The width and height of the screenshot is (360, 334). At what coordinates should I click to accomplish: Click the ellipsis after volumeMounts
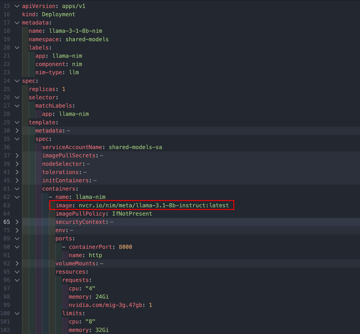click(x=102, y=264)
